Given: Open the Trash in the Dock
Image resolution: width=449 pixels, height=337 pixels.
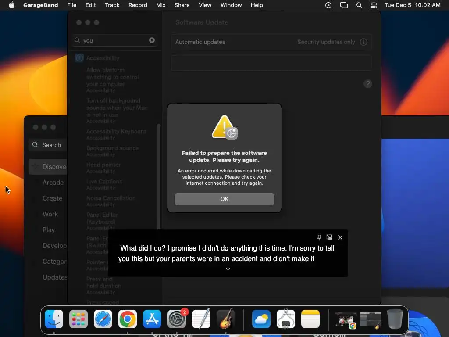Looking at the screenshot, I should [395, 319].
